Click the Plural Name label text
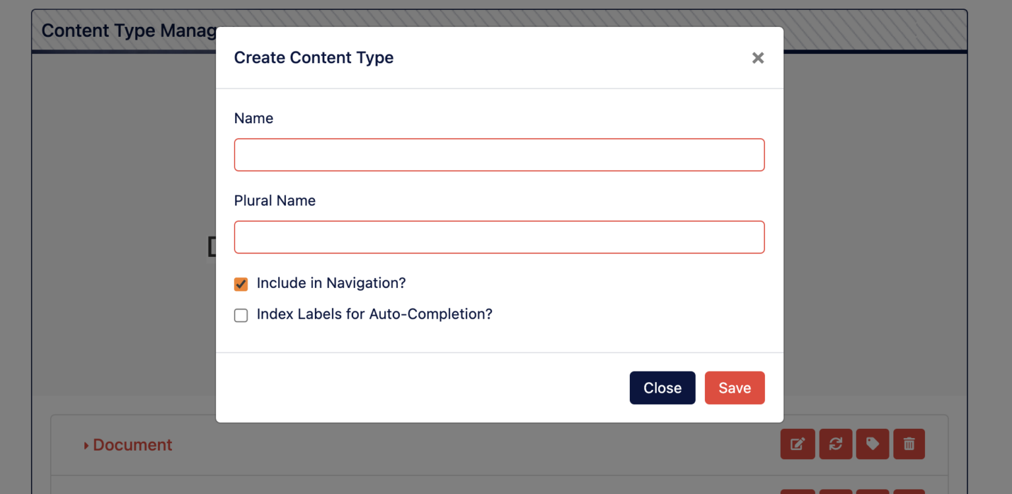1012x494 pixels. click(x=275, y=201)
